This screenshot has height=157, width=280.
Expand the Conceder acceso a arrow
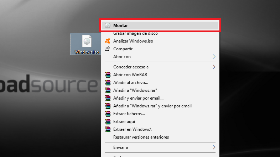(x=214, y=67)
